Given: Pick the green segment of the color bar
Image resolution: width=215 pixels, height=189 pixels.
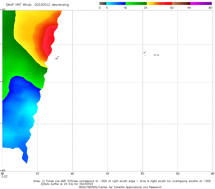Looking at the screenshot, I should coord(136,3).
